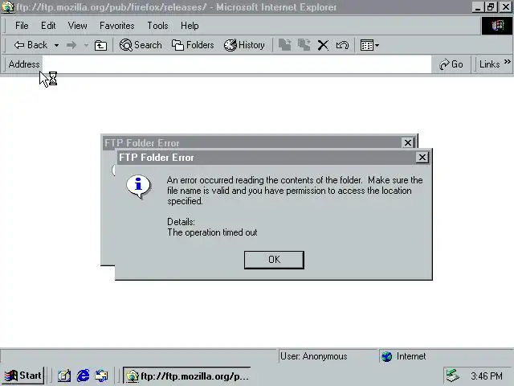The width and height of the screenshot is (514, 386).
Task: Click the Move To toolbar icon
Action: click(x=284, y=45)
